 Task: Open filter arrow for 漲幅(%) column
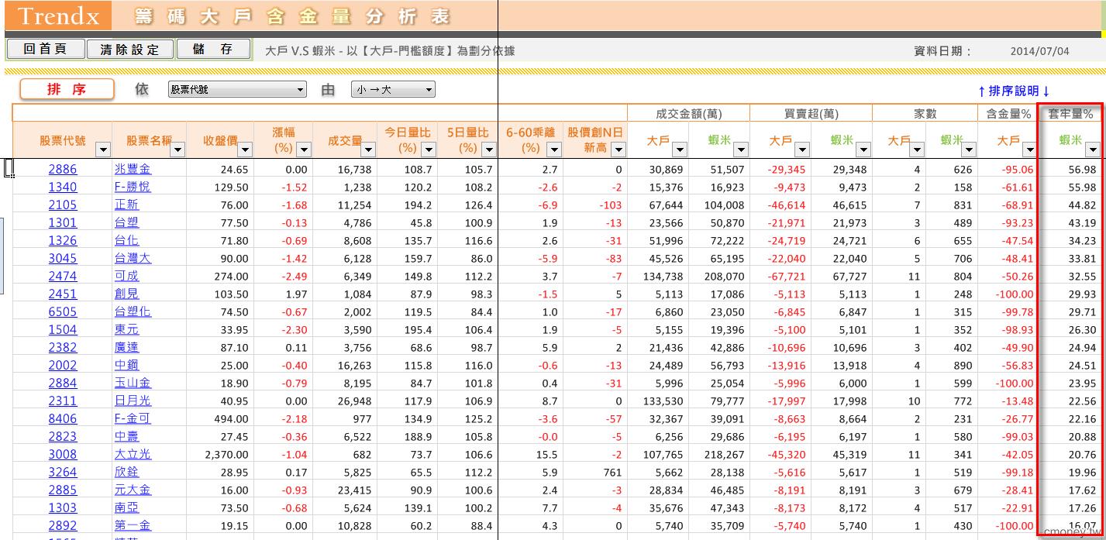tap(304, 150)
